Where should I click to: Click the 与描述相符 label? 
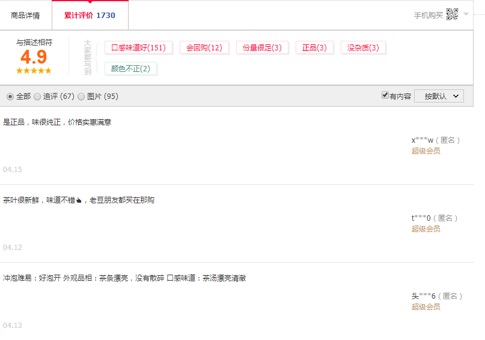click(34, 42)
